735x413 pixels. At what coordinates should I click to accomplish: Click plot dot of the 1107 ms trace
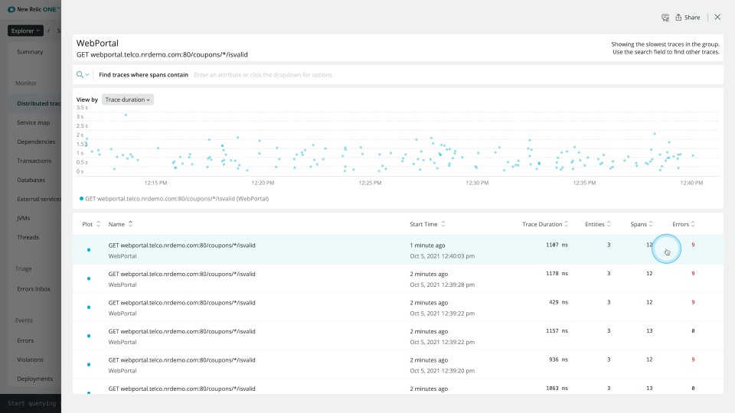pos(89,250)
